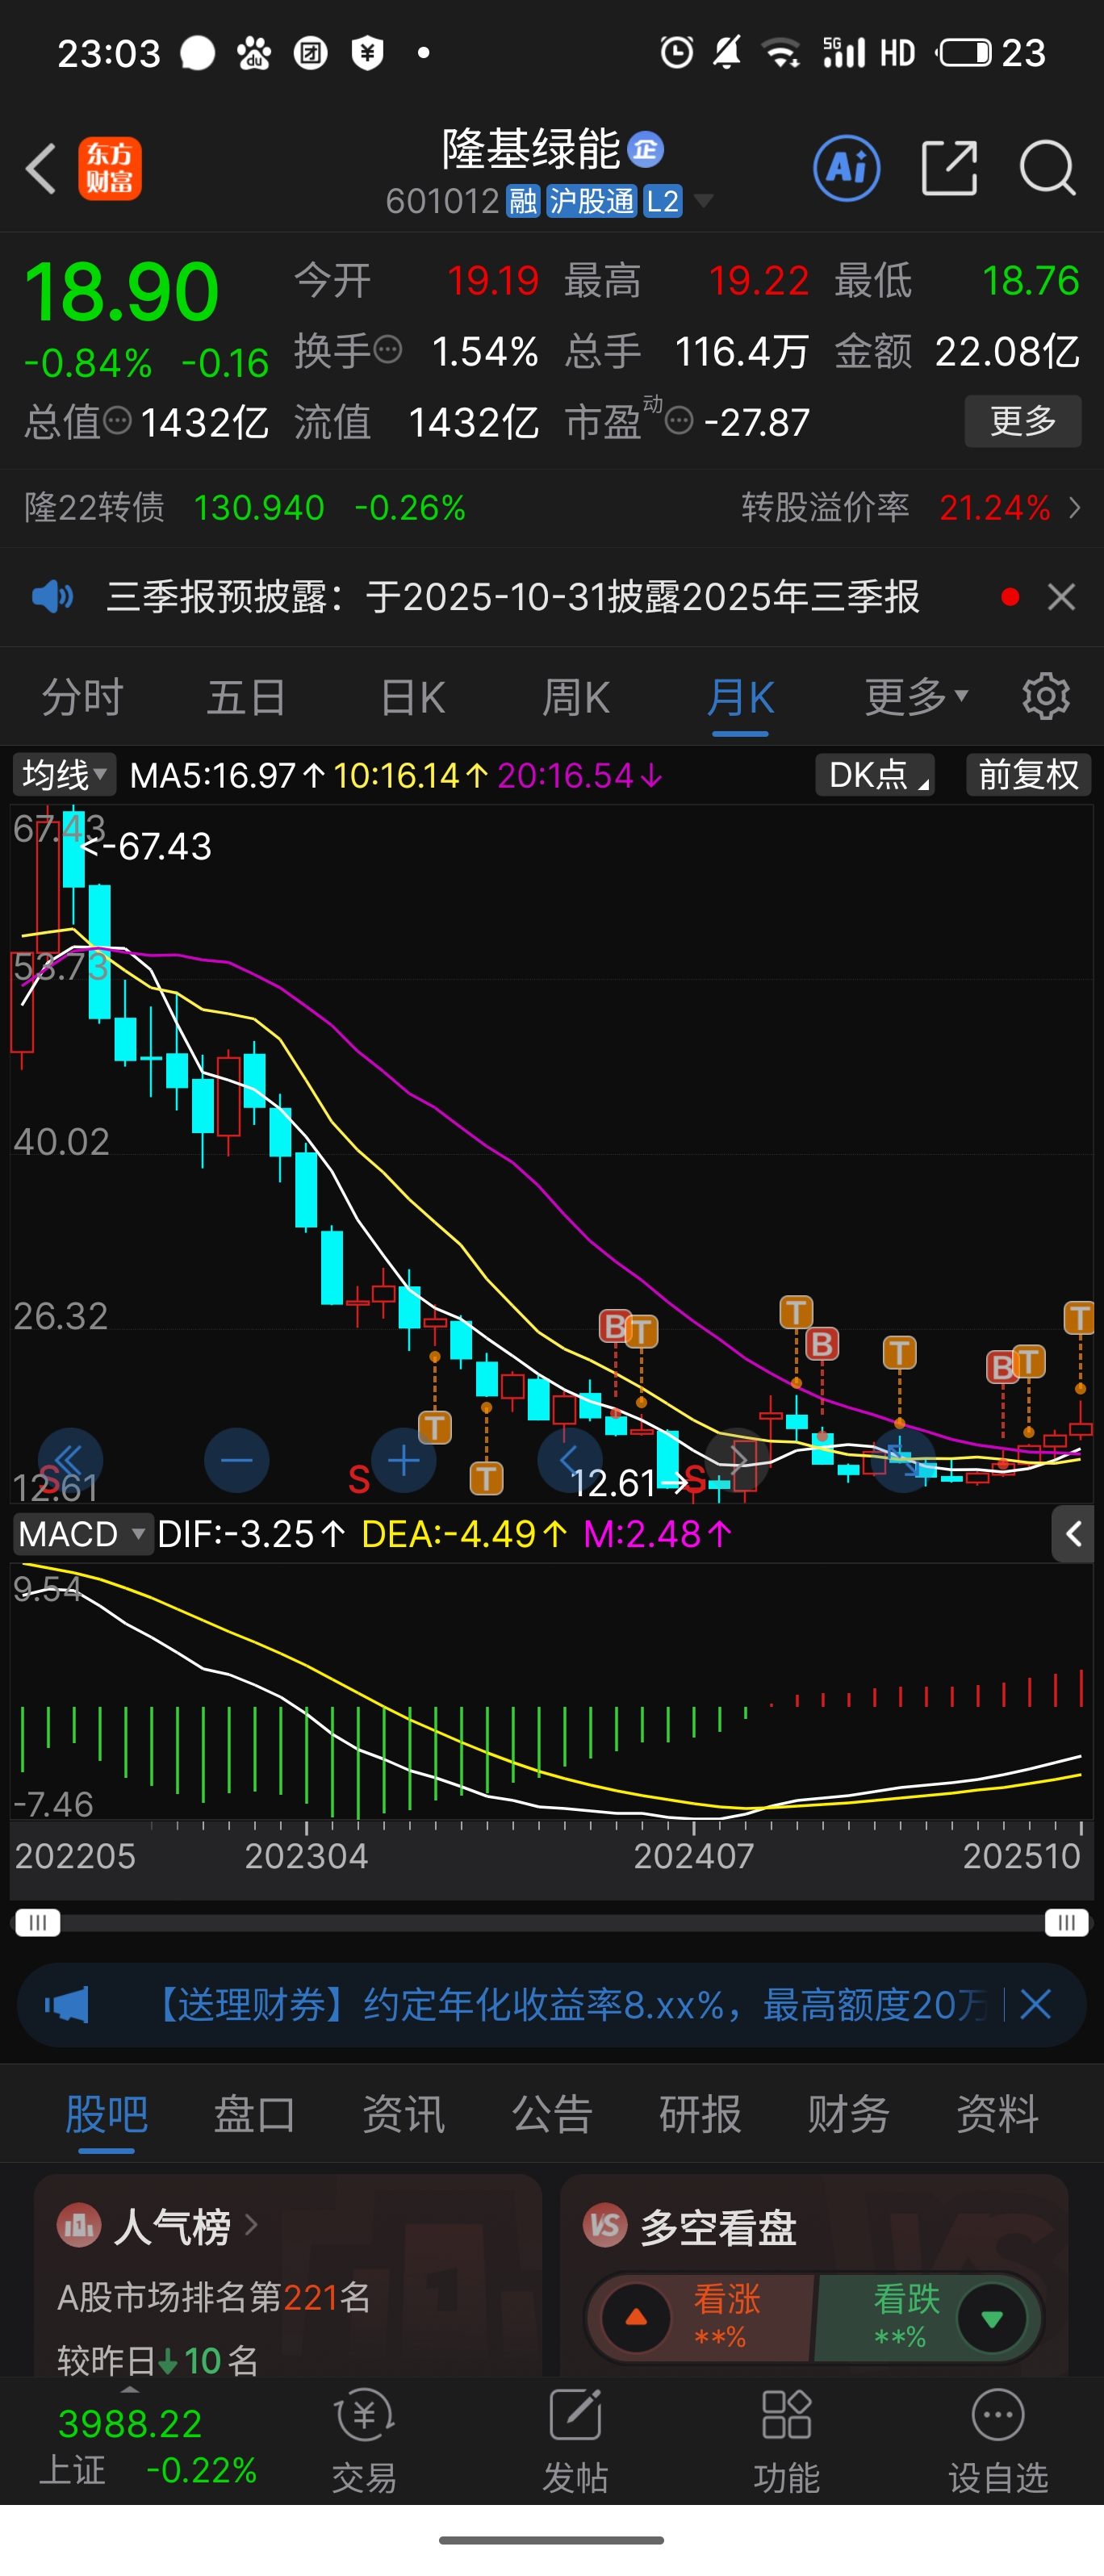Image resolution: width=1104 pixels, height=2576 pixels.
Task: Open the 东方财富 app logo
Action: tap(110, 168)
